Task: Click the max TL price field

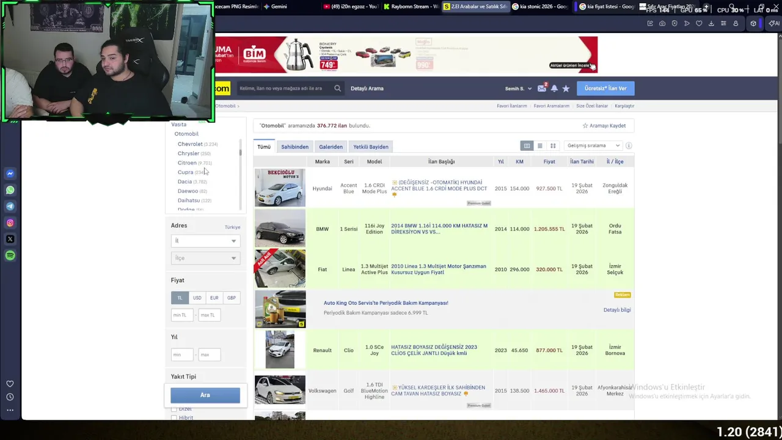Action: [x=210, y=315]
